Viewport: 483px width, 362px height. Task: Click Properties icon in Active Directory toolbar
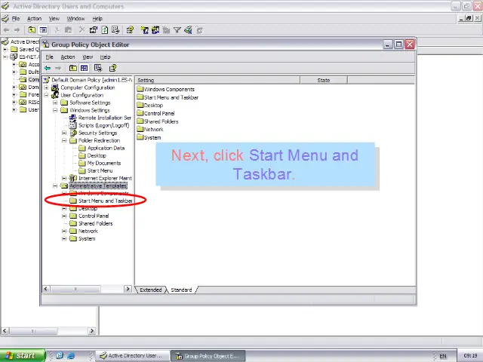click(x=94, y=30)
